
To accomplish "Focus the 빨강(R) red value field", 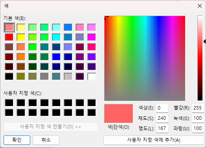I will click(198, 108).
